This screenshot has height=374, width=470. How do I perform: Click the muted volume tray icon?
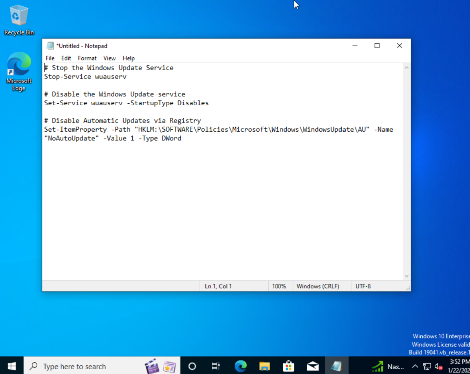coord(439,366)
